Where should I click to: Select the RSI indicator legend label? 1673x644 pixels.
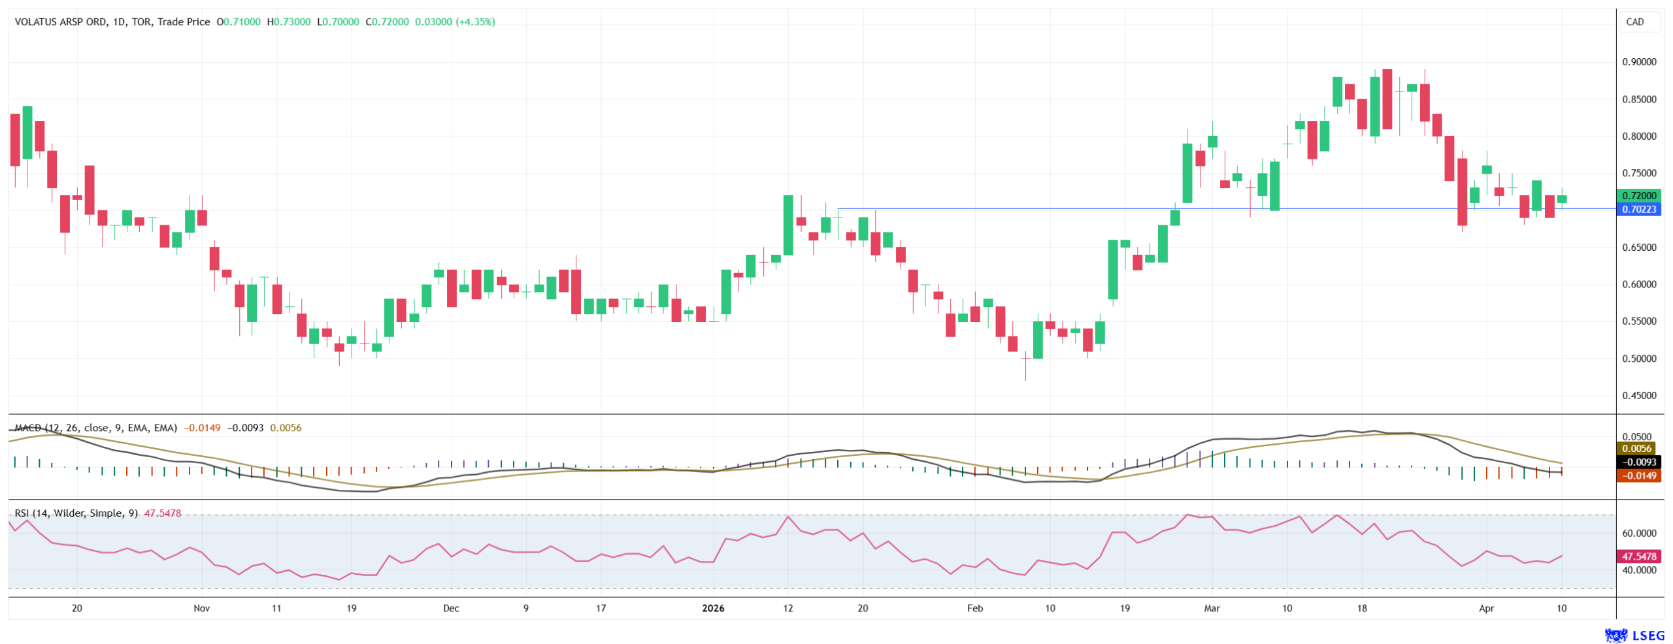(x=76, y=513)
